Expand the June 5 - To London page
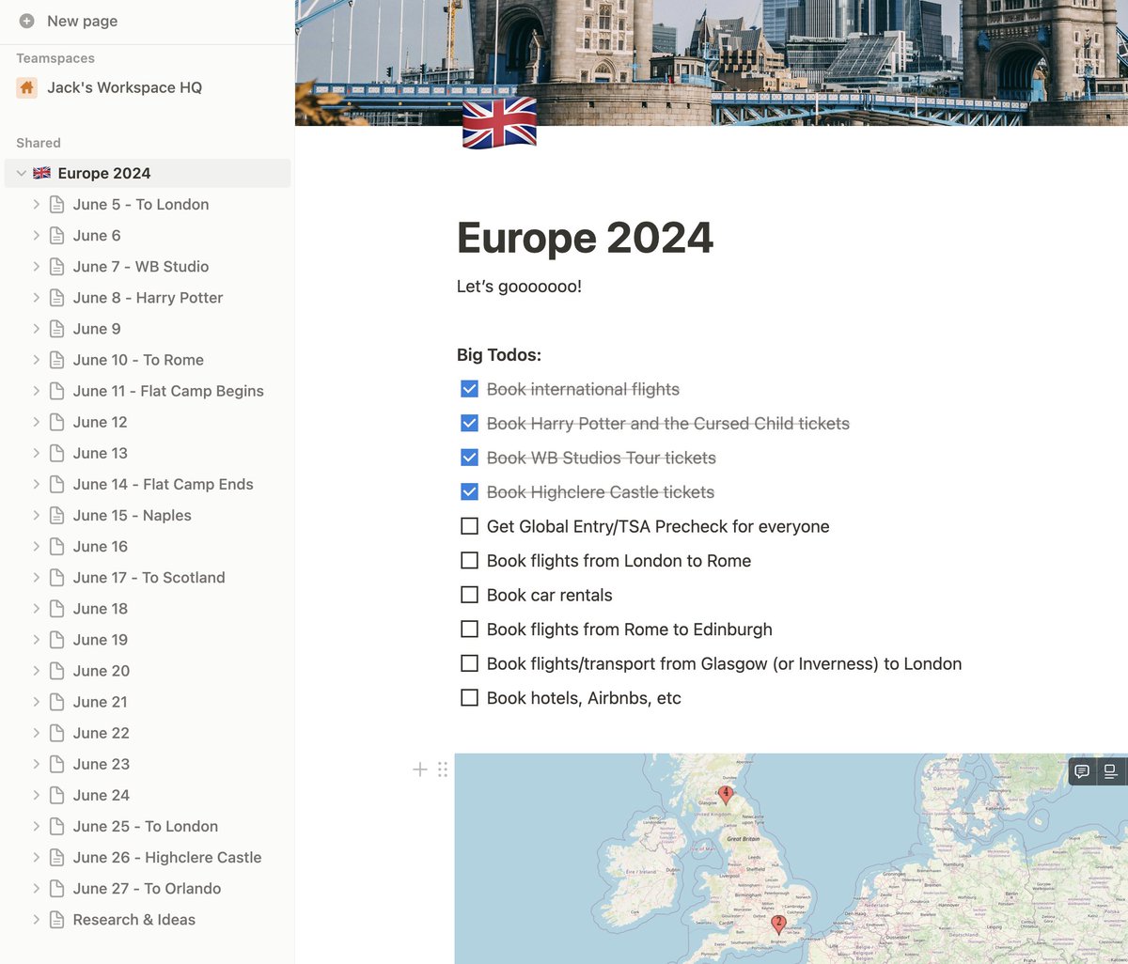Viewport: 1128px width, 964px height. coord(36,204)
